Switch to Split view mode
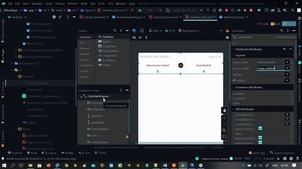 click(276, 24)
